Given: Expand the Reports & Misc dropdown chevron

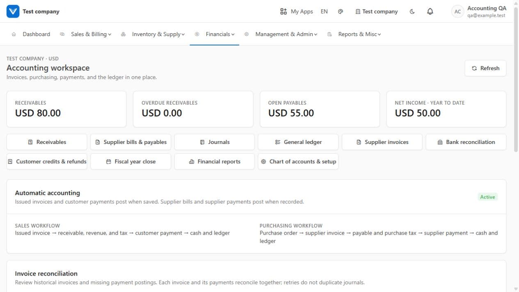Looking at the screenshot, I should click(380, 34).
